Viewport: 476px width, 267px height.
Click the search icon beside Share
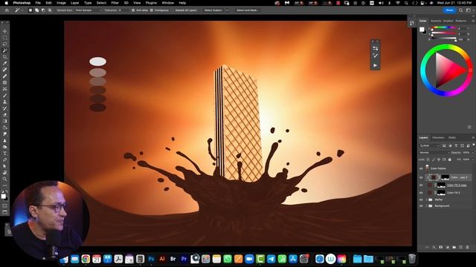point(461,10)
